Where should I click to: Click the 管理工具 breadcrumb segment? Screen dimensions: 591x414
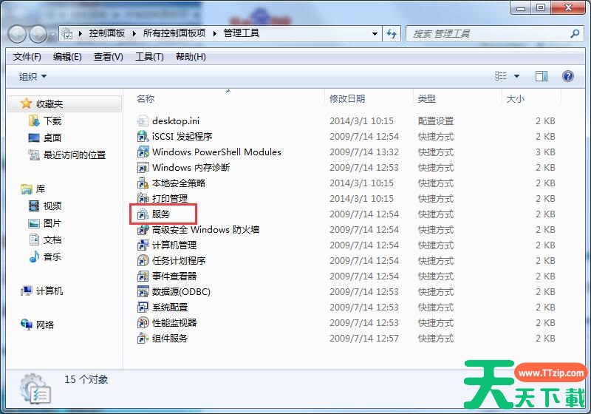(242, 33)
